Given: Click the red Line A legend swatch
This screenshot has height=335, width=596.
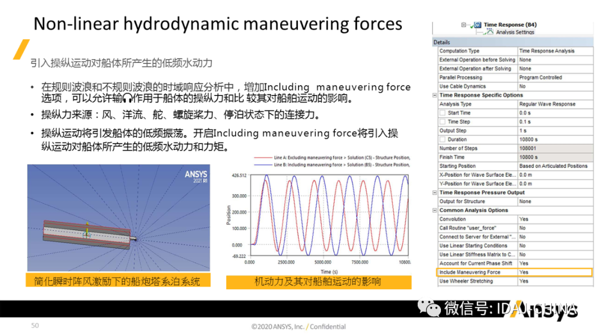Looking at the screenshot, I should pos(263,158).
